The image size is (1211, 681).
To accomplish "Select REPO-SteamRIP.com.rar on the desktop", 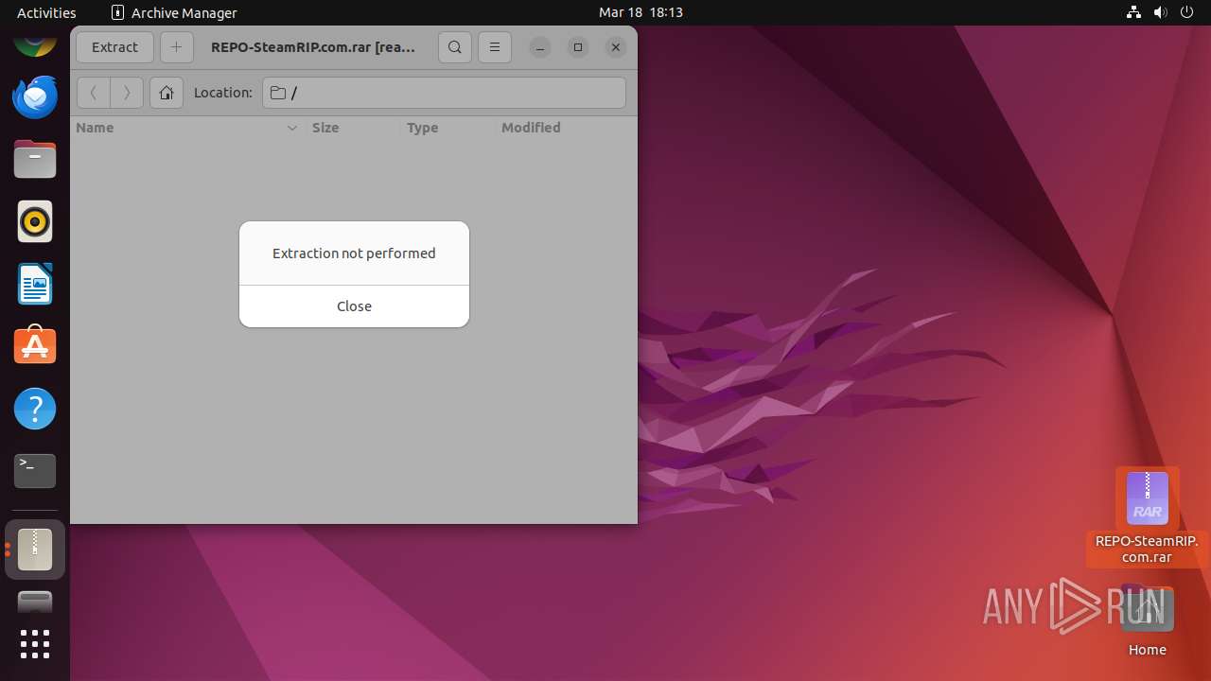I will [x=1147, y=516].
